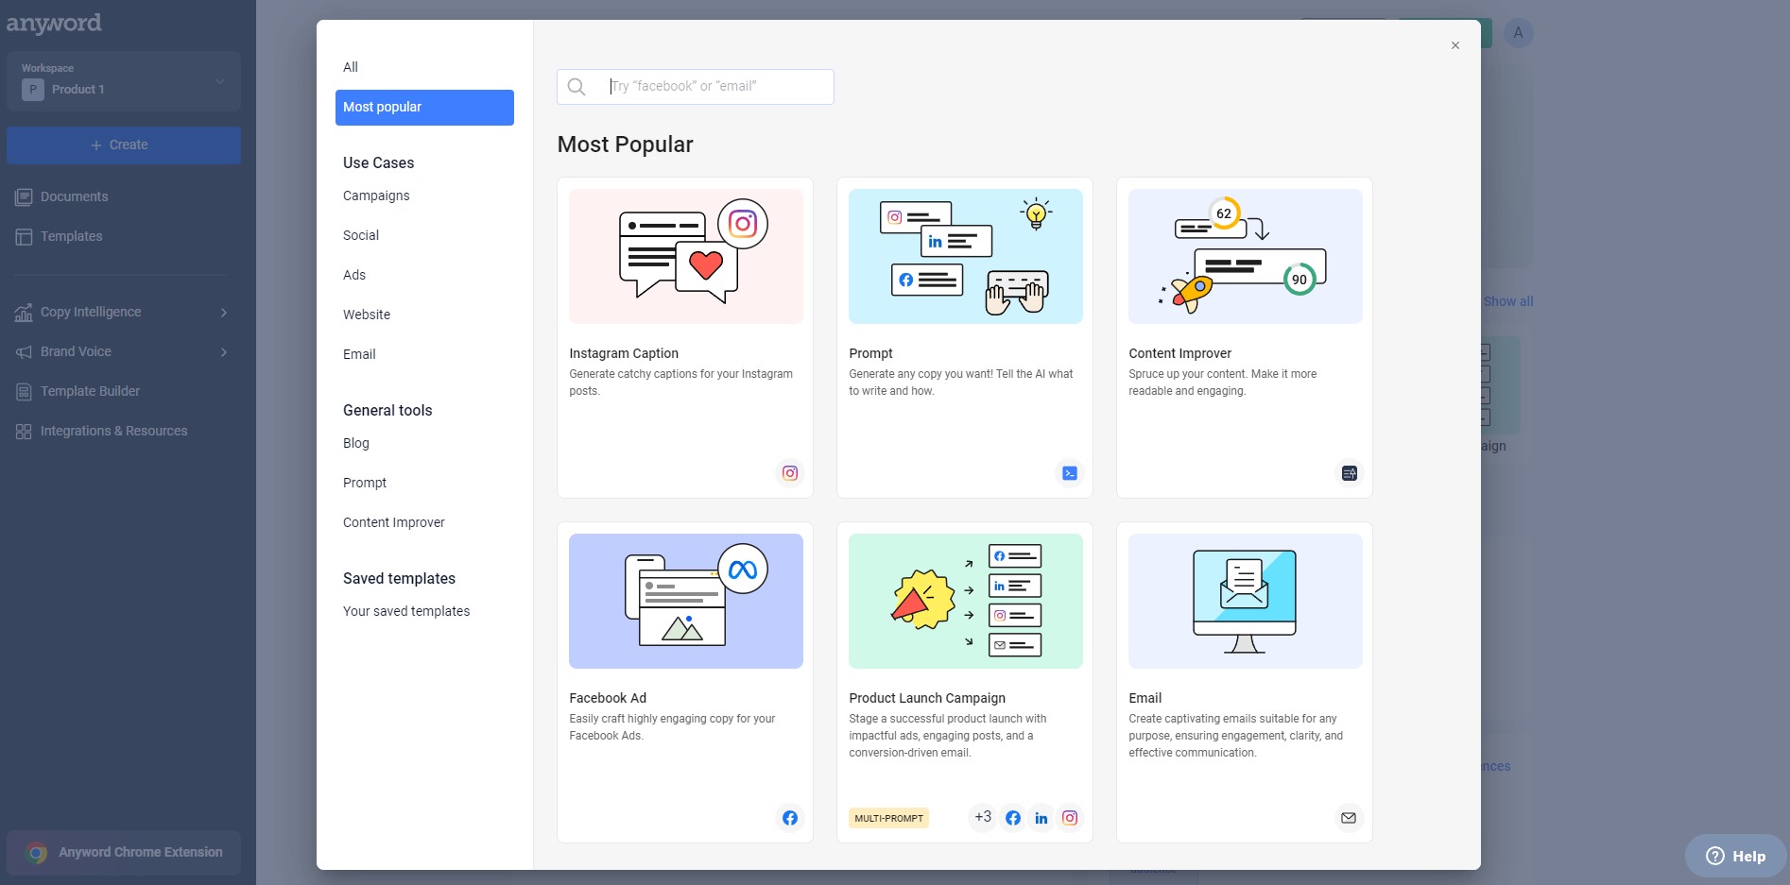Select the Prompt template thumbnail
Image resolution: width=1790 pixels, height=885 pixels.
pyautogui.click(x=966, y=257)
